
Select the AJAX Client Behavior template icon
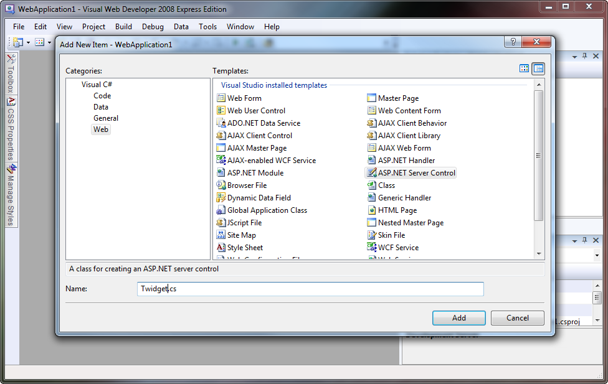371,123
